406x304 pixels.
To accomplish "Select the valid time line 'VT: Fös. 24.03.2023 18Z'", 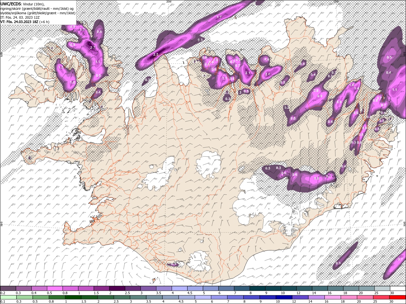I will click(x=19, y=22).
